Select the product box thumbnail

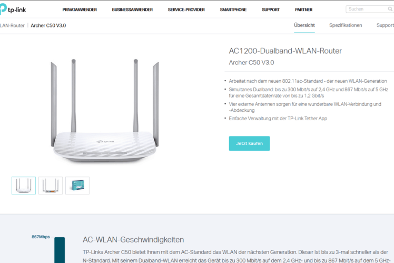coord(77,186)
